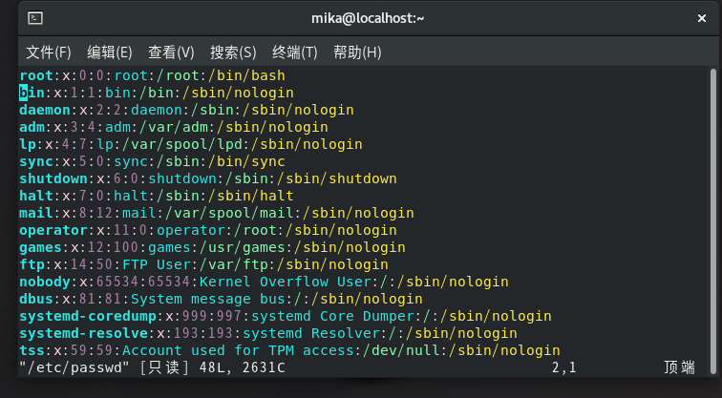This screenshot has height=398, width=722.
Task: Click systemd-resolve username
Action: tap(84, 333)
